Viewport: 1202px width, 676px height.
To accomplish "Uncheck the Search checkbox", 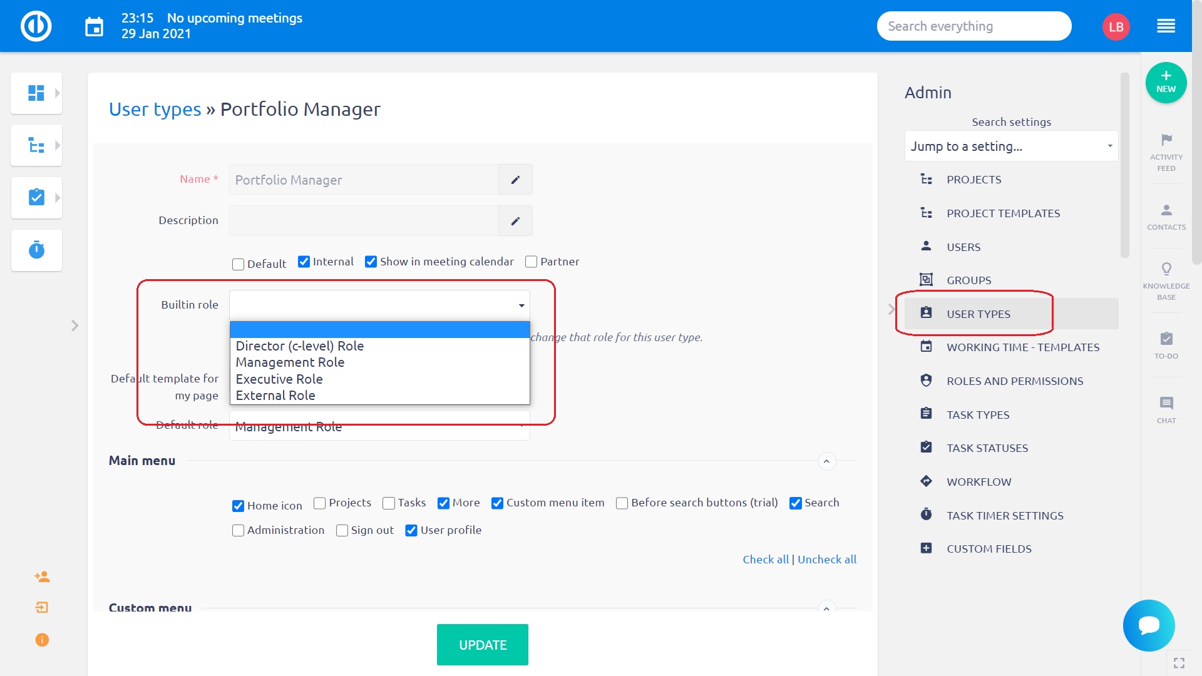I will click(795, 503).
